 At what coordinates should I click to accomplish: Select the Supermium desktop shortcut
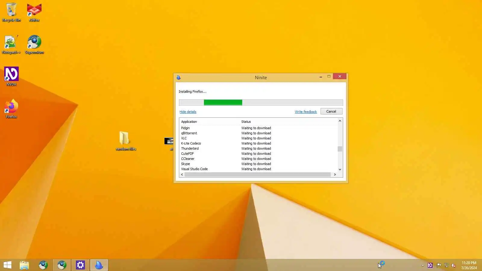point(34,45)
